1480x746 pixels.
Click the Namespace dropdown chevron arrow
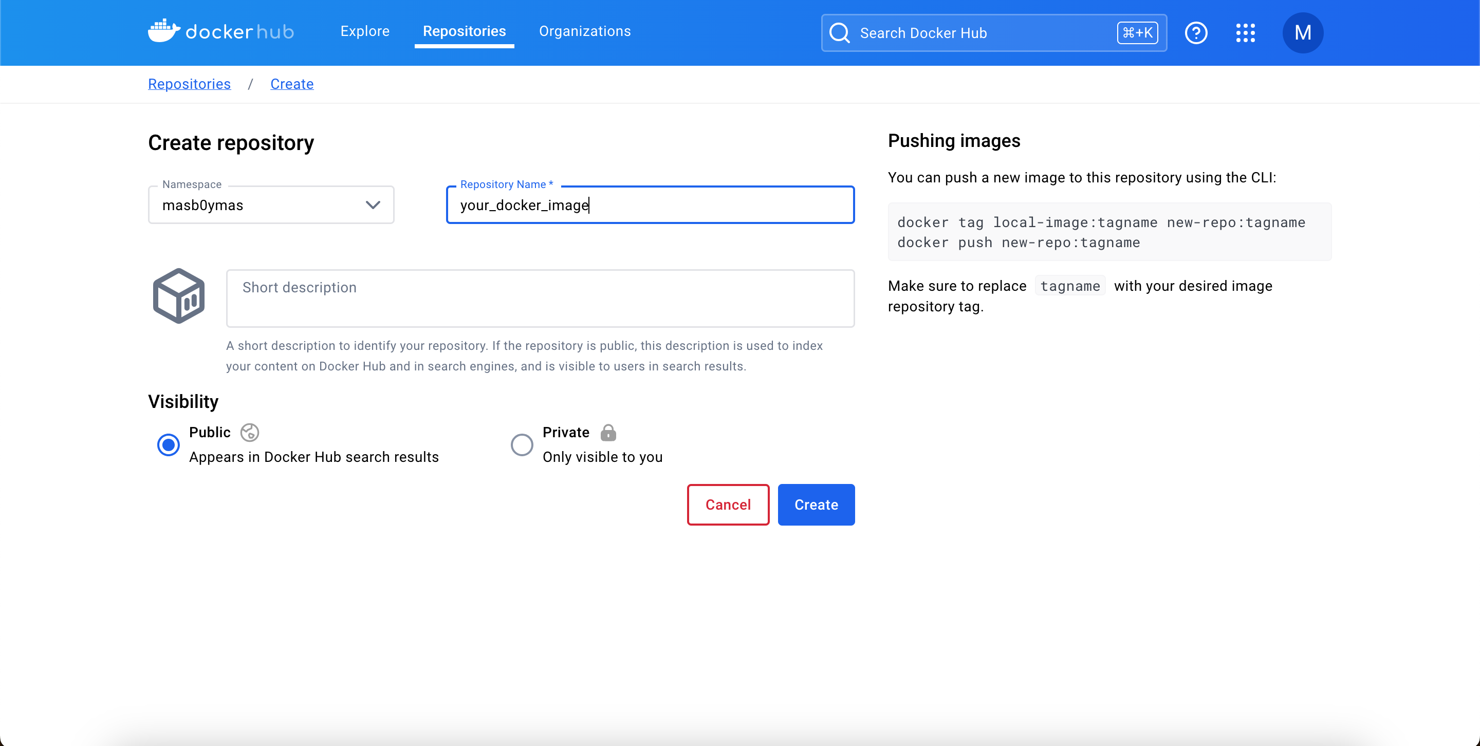(373, 205)
